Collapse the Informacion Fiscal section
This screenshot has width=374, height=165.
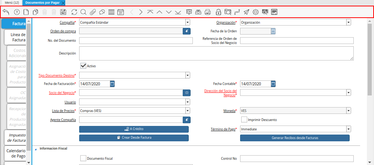pos(36,149)
